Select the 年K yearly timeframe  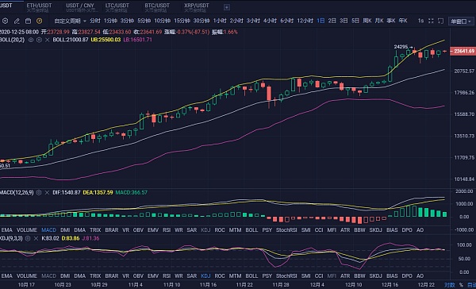coord(403,21)
